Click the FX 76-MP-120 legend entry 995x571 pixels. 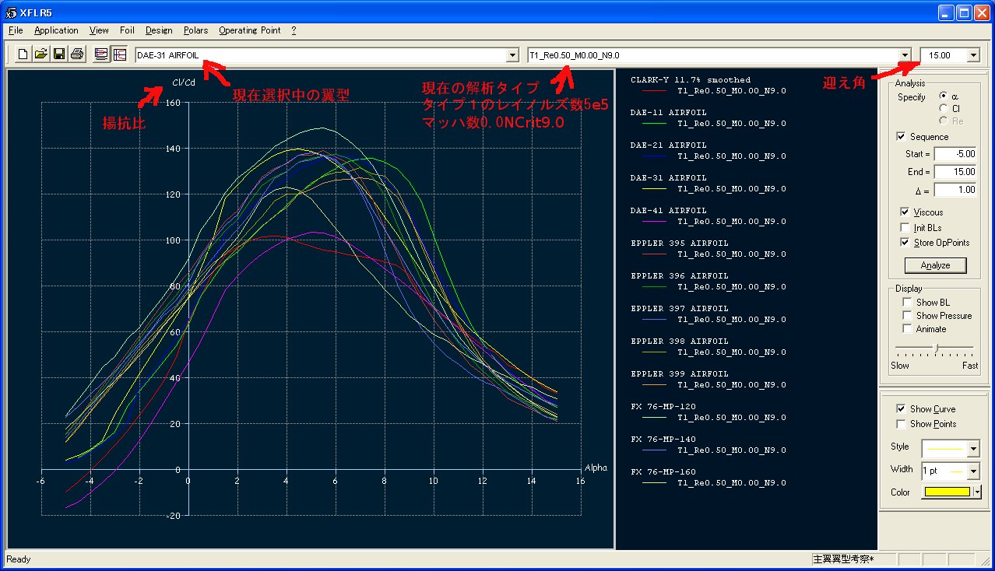coord(663,406)
